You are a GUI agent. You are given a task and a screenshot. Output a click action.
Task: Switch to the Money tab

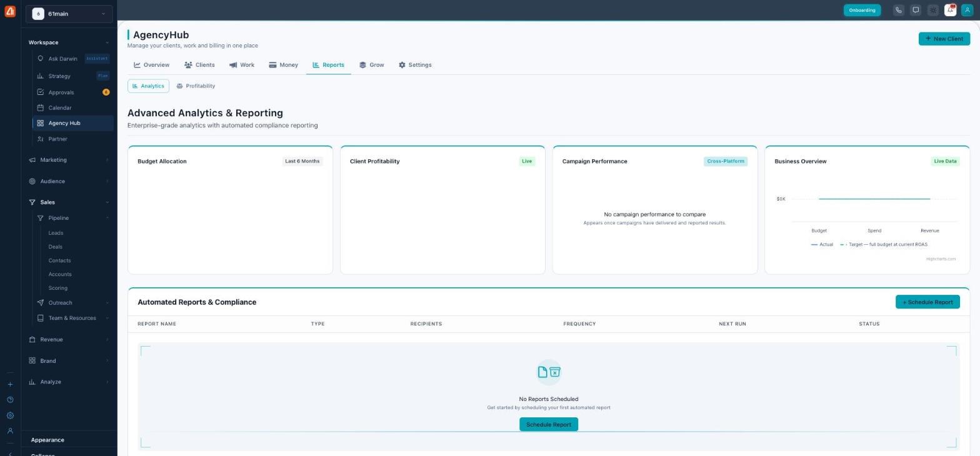pos(283,65)
